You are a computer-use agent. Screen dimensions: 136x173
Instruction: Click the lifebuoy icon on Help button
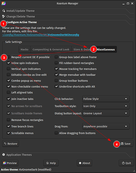point(48,163)
